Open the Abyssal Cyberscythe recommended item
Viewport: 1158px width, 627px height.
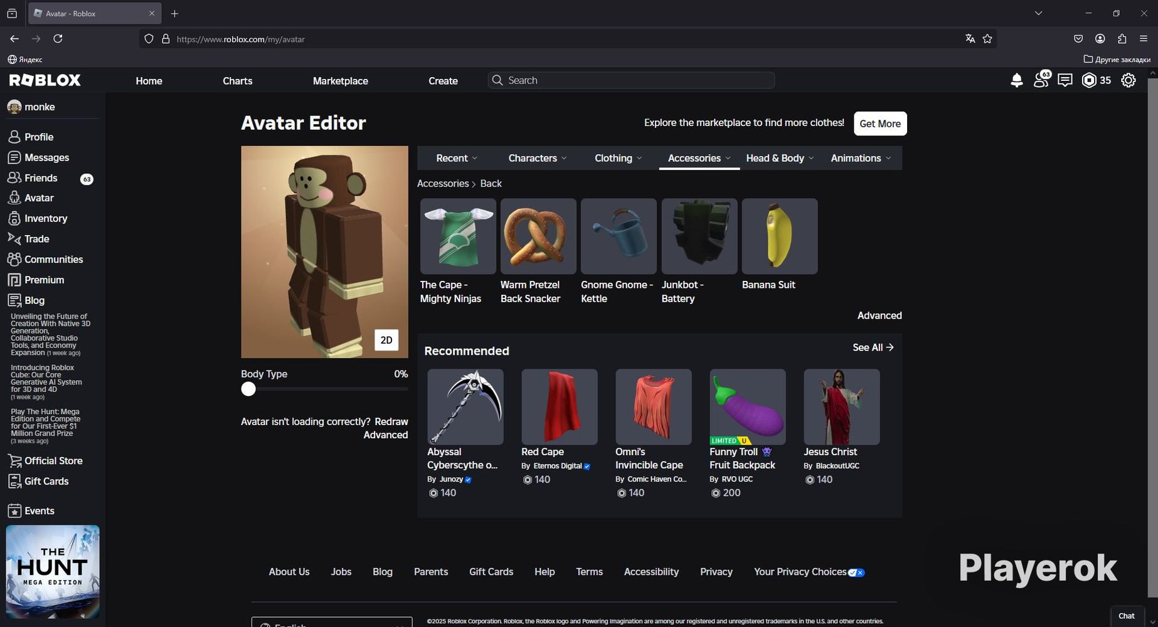coord(465,407)
